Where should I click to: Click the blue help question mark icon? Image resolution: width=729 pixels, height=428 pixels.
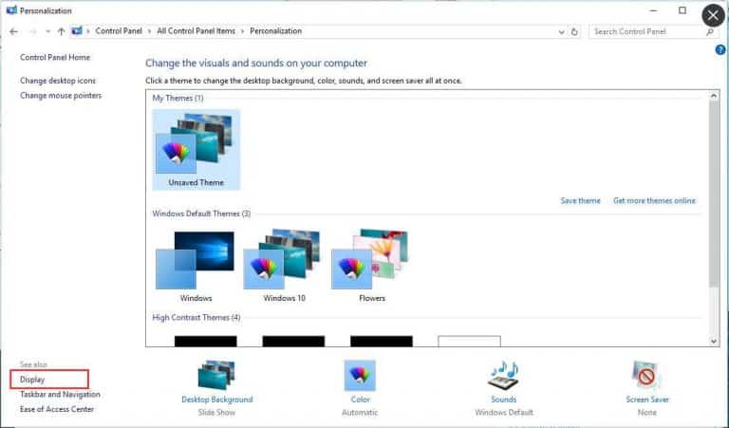(x=720, y=49)
